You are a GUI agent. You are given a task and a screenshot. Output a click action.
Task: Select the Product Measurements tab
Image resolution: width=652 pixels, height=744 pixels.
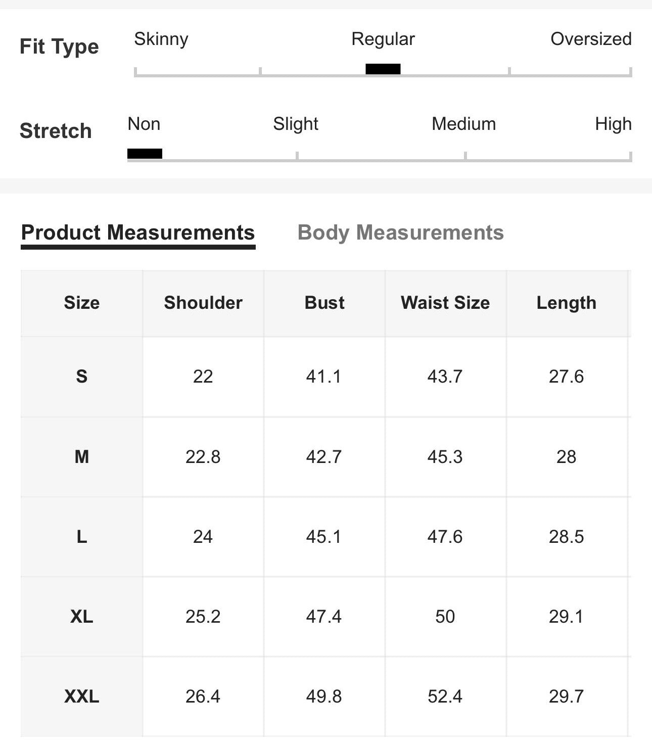click(138, 233)
